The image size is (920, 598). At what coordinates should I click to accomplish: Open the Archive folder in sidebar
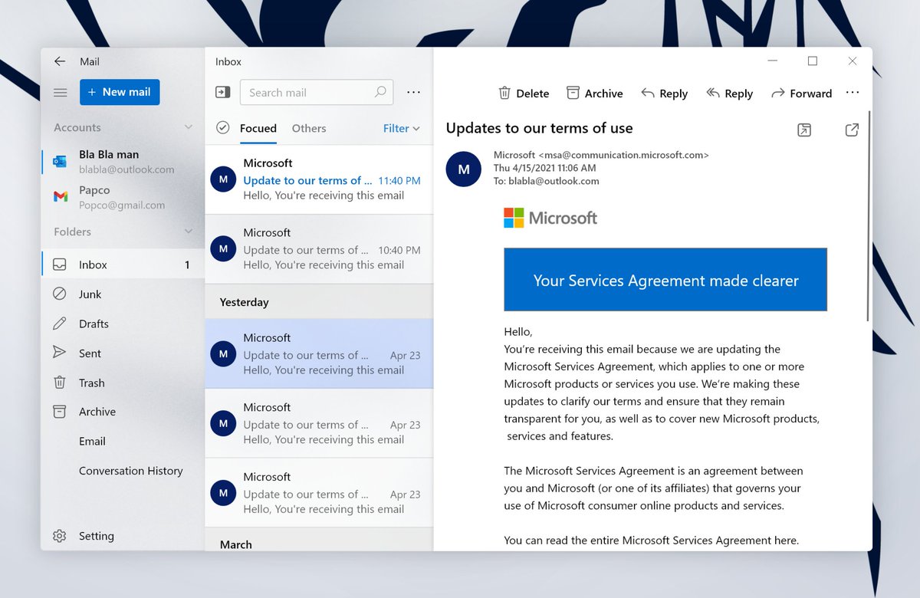123,412
